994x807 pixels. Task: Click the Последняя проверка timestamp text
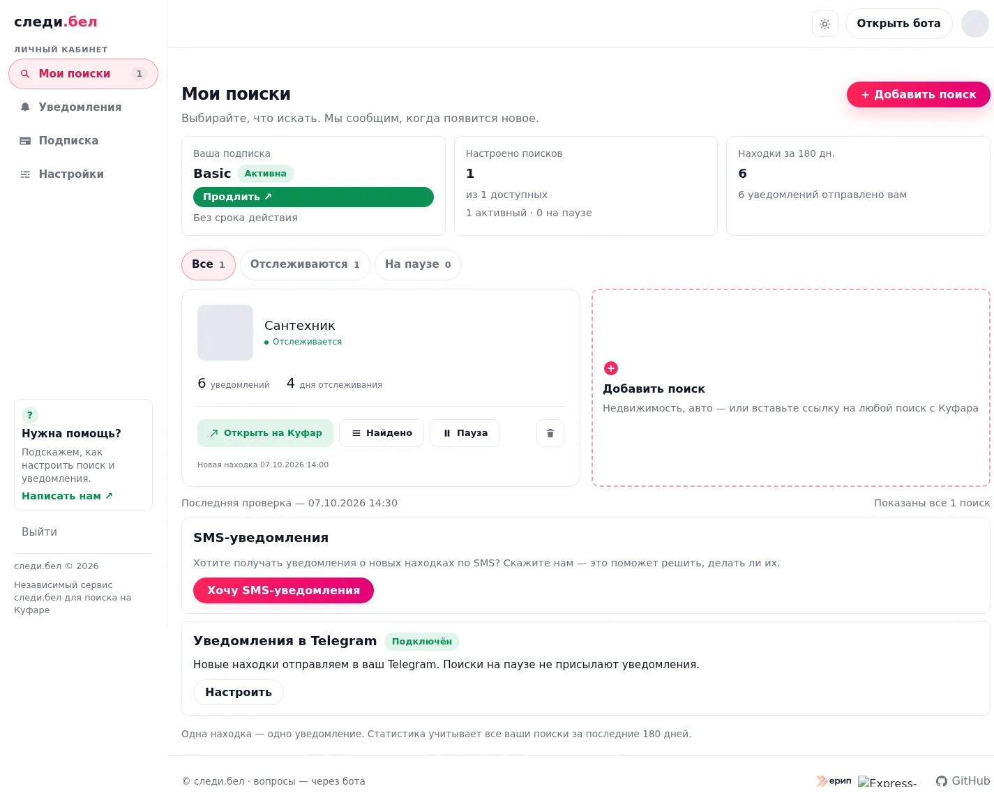(289, 503)
